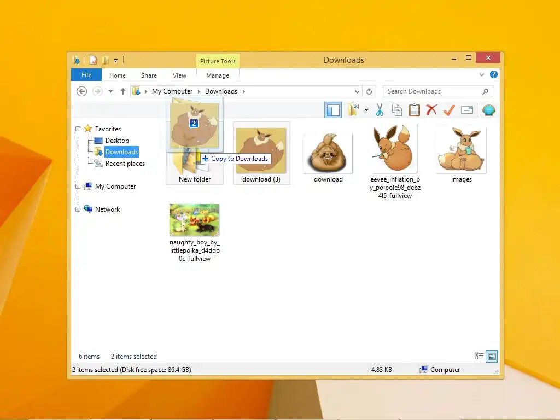The image size is (560, 420).
Task: Toggle the navigation pane layout button
Action: coord(333,110)
